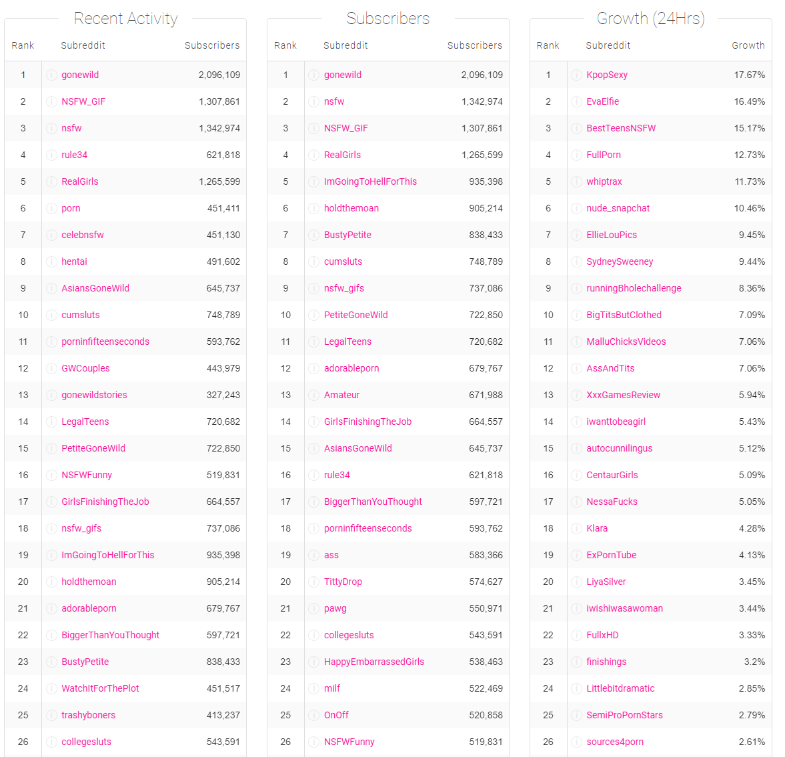Click info icon beside milf in Subscribers table
The image size is (785, 757).
313,688
